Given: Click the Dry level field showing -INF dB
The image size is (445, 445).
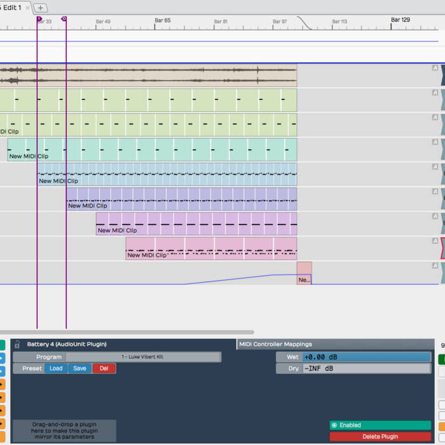Looking at the screenshot, I should tap(366, 369).
